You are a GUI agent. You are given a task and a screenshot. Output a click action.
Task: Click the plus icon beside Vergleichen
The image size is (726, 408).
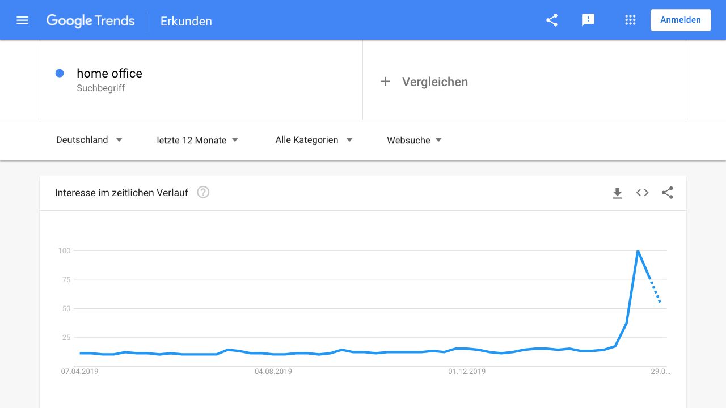[385, 82]
